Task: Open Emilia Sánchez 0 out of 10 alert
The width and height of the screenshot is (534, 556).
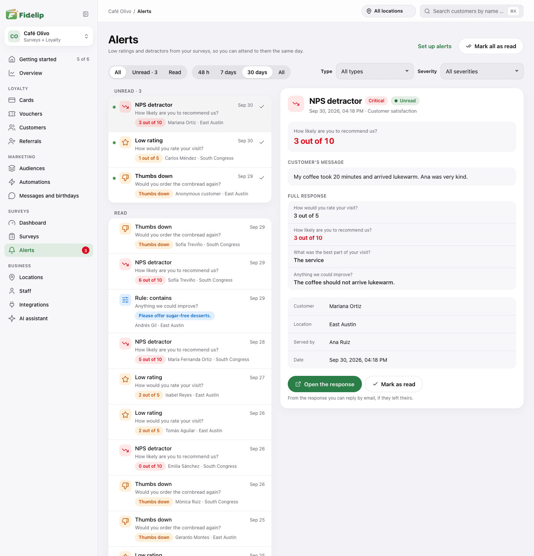Action: pyautogui.click(x=190, y=457)
